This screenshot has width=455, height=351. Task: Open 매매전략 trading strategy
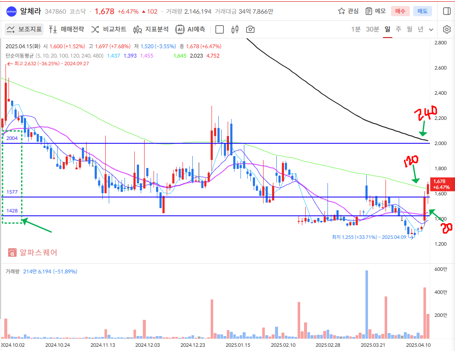coord(67,29)
